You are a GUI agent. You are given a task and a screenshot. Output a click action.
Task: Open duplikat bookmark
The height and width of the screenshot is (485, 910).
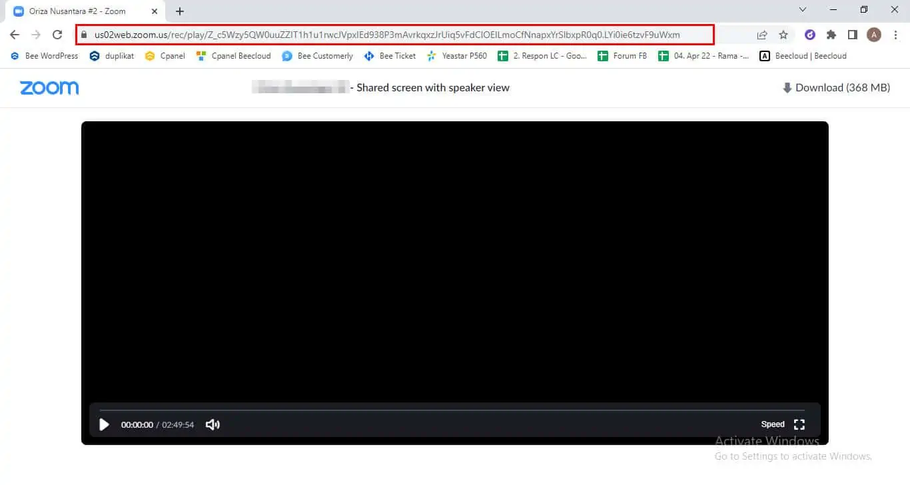coord(112,56)
